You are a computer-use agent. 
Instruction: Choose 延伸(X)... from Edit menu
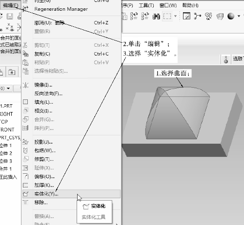[x=72, y=168]
